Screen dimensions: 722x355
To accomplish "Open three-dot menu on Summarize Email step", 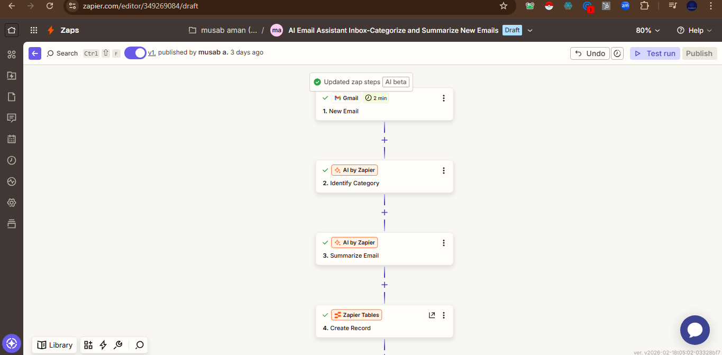I will click(444, 243).
